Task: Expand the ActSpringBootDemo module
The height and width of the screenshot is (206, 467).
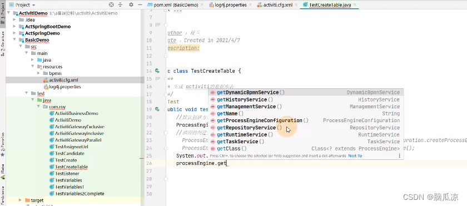Action: [14, 27]
